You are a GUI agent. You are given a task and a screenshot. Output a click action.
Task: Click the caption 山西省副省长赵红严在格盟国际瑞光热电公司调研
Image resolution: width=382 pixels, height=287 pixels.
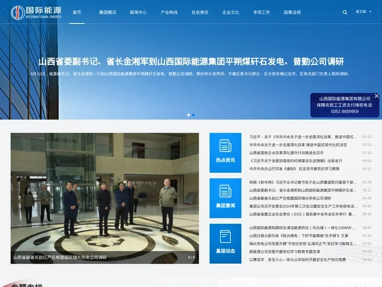point(60,257)
